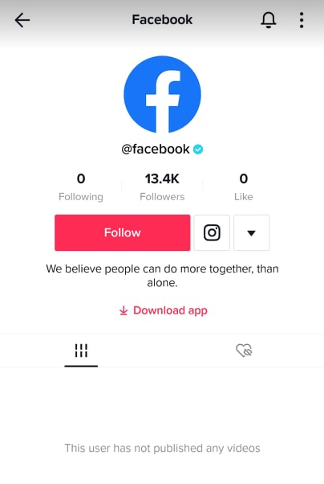324x484 pixels.
Task: Open the three-dot more options menu
Action: tap(302, 20)
